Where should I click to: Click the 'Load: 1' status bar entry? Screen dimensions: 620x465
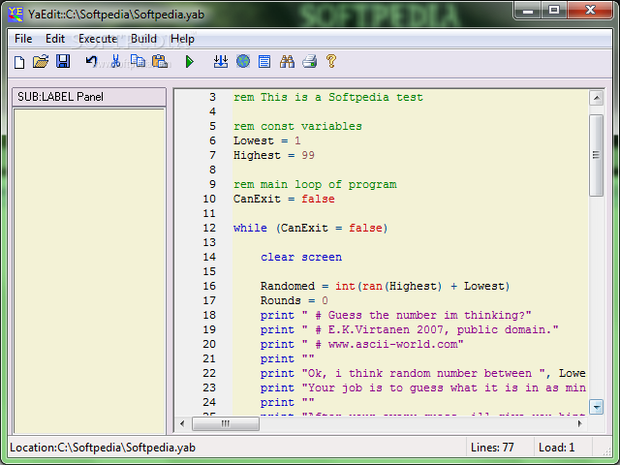pyautogui.click(x=556, y=448)
